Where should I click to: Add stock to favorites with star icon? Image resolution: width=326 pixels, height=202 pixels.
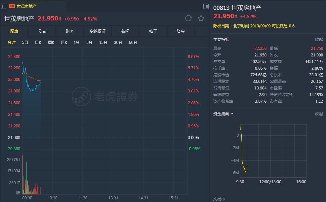(x=201, y=18)
